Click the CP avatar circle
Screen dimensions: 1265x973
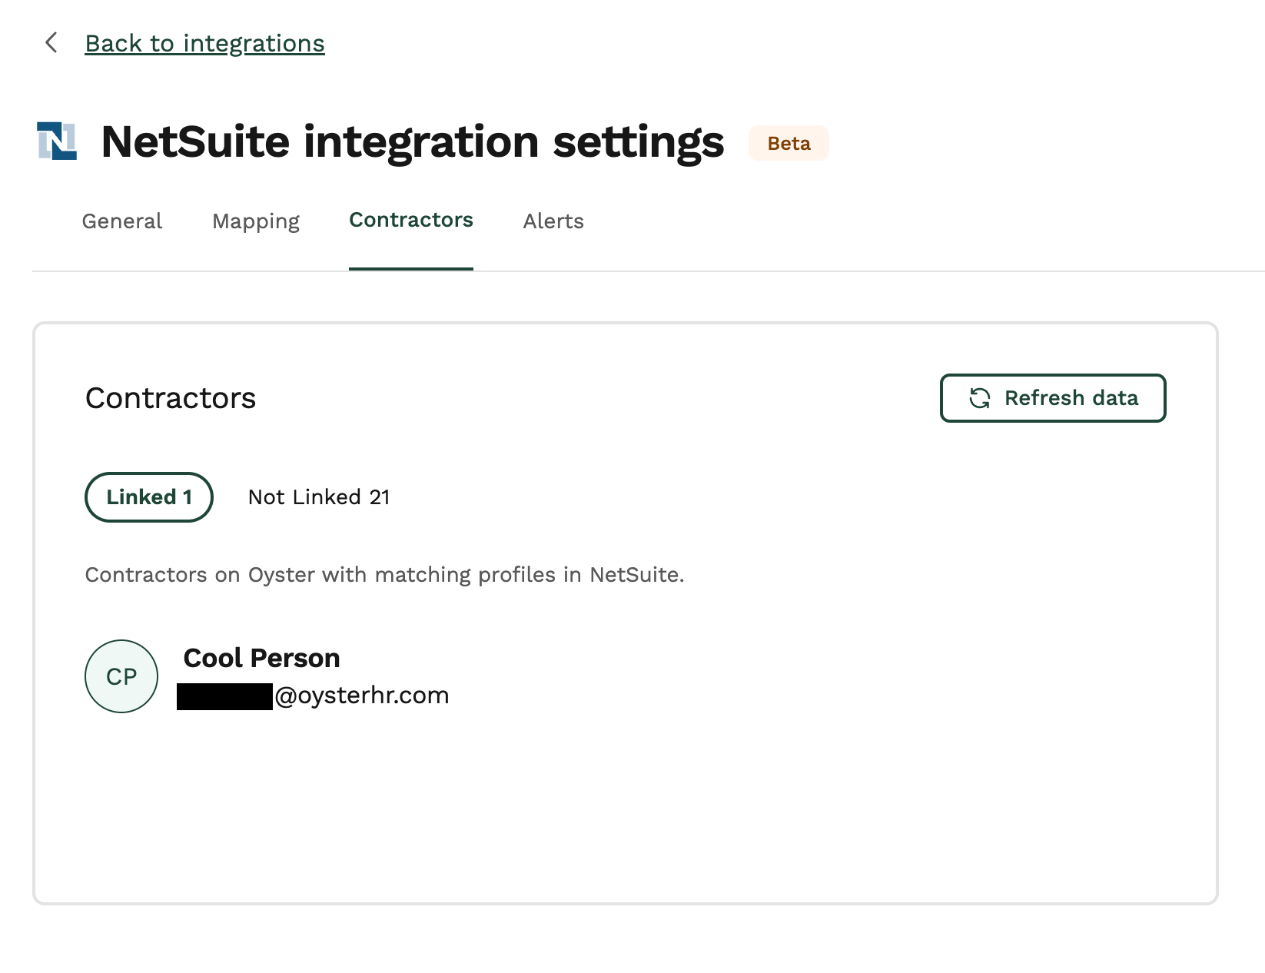pos(121,676)
